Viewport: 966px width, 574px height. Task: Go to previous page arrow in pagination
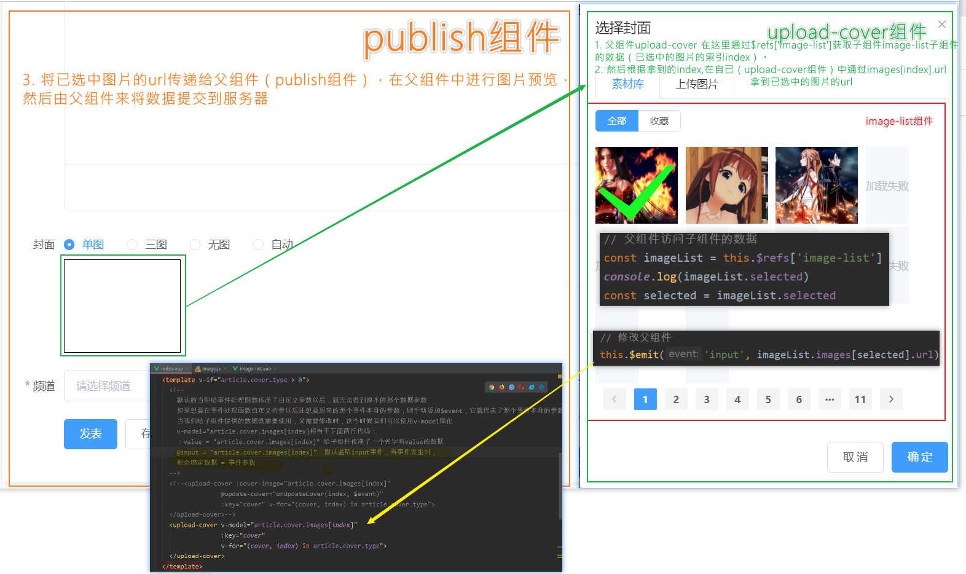point(615,399)
